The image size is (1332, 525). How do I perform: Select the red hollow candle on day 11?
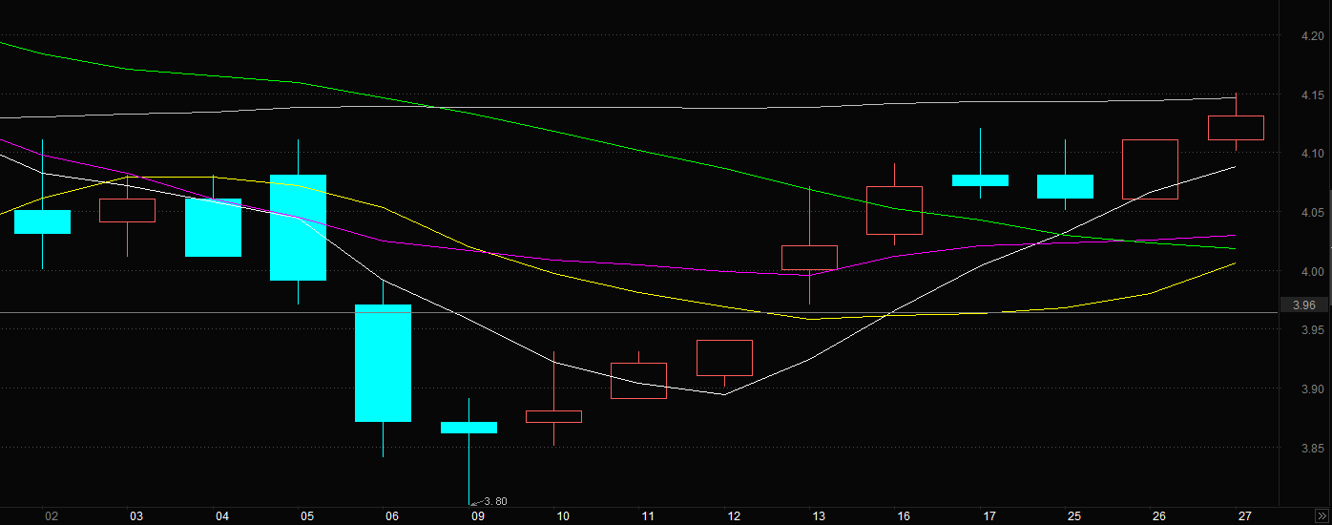[638, 381]
